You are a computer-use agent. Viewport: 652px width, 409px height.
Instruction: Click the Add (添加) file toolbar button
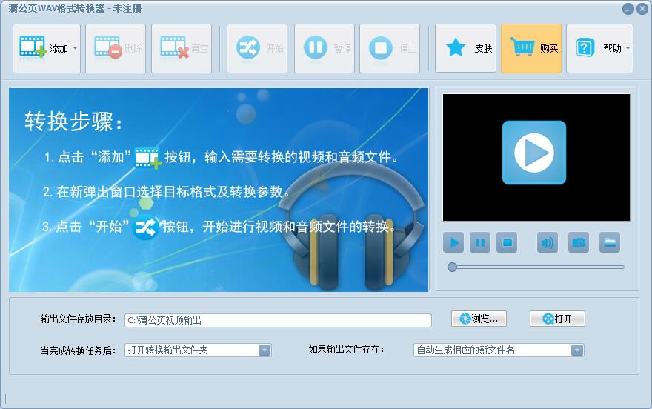click(x=41, y=49)
